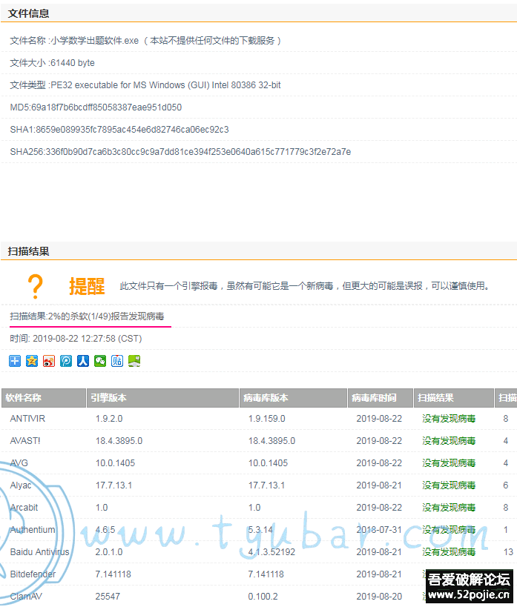Select the AVAST! row name

tap(25, 441)
